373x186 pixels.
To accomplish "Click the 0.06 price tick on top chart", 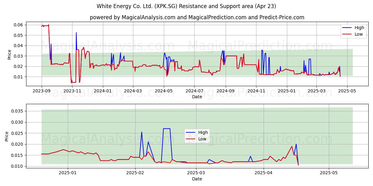I will [19, 25].
